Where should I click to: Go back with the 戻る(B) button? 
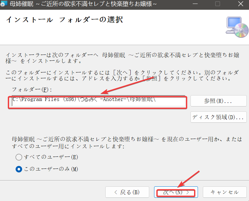(x=127, y=192)
